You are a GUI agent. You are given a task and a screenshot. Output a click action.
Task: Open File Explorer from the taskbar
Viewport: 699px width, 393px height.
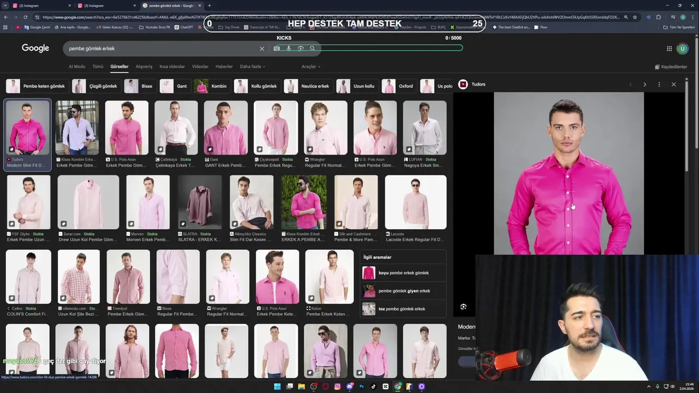tap(301, 386)
